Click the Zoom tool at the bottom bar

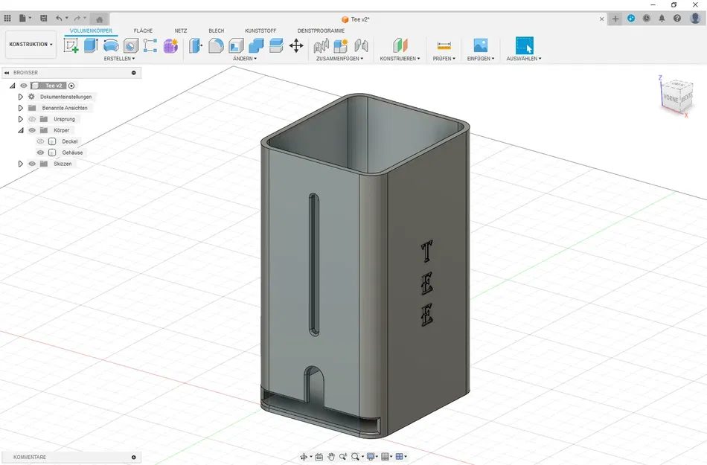click(x=344, y=457)
